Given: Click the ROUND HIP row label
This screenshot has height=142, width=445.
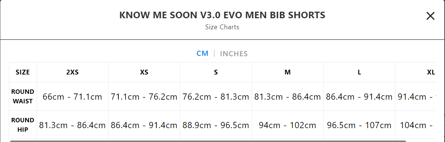Looking at the screenshot, I should [23, 125].
